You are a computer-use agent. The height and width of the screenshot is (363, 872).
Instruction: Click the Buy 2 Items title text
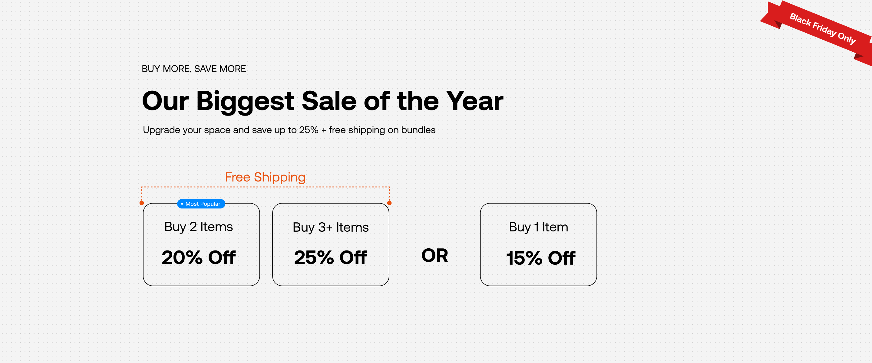(x=198, y=227)
